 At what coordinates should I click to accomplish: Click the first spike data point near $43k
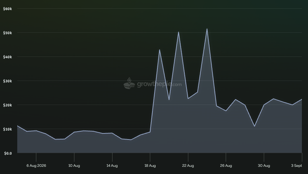(x=159, y=50)
